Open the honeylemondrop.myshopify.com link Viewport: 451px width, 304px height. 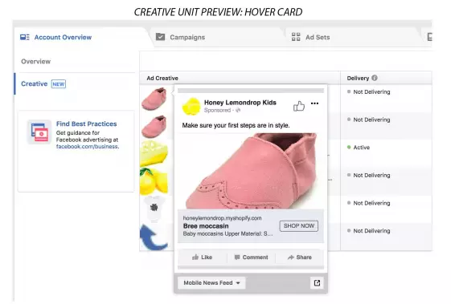223,218
